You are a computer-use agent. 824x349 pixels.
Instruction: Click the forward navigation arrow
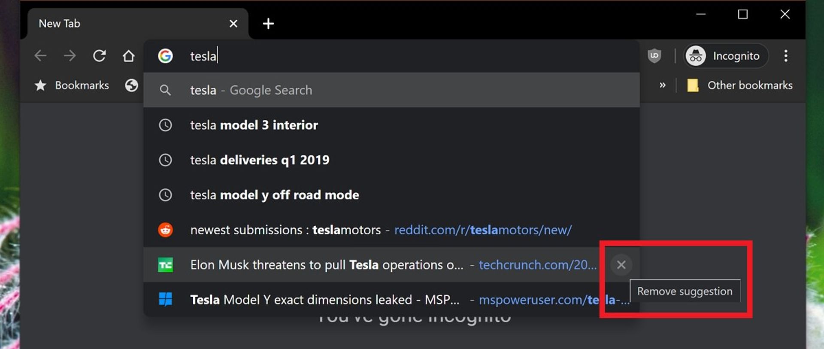tap(70, 56)
